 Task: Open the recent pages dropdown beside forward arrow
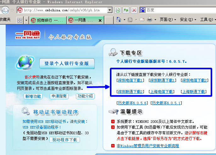click(12, 10)
